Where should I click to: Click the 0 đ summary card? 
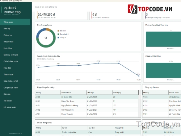115,16
